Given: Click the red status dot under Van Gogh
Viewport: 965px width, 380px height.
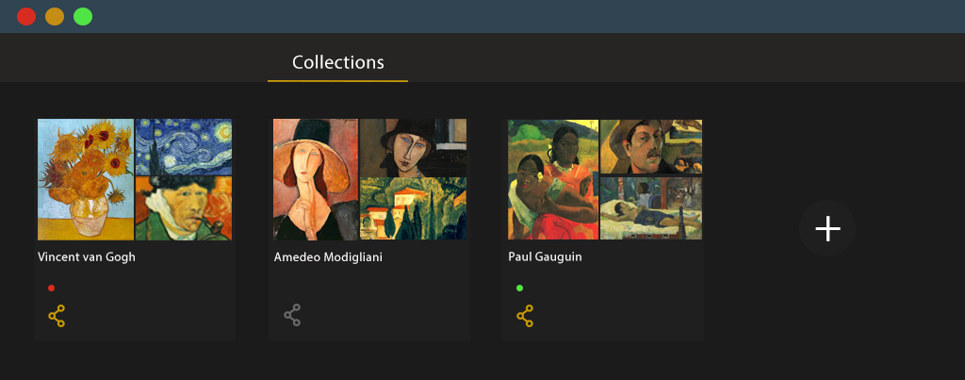Looking at the screenshot, I should click(51, 288).
